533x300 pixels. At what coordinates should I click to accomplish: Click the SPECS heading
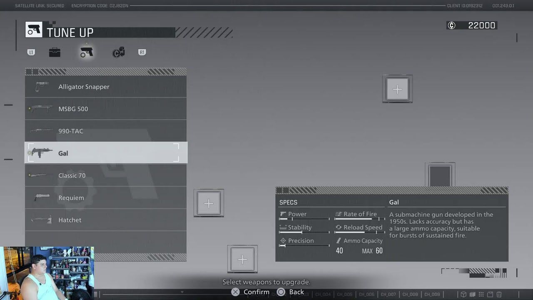(x=288, y=202)
